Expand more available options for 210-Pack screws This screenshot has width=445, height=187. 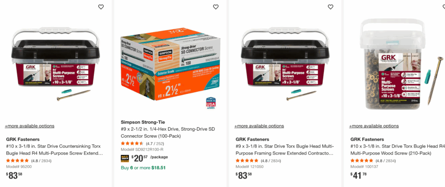pos(374,126)
